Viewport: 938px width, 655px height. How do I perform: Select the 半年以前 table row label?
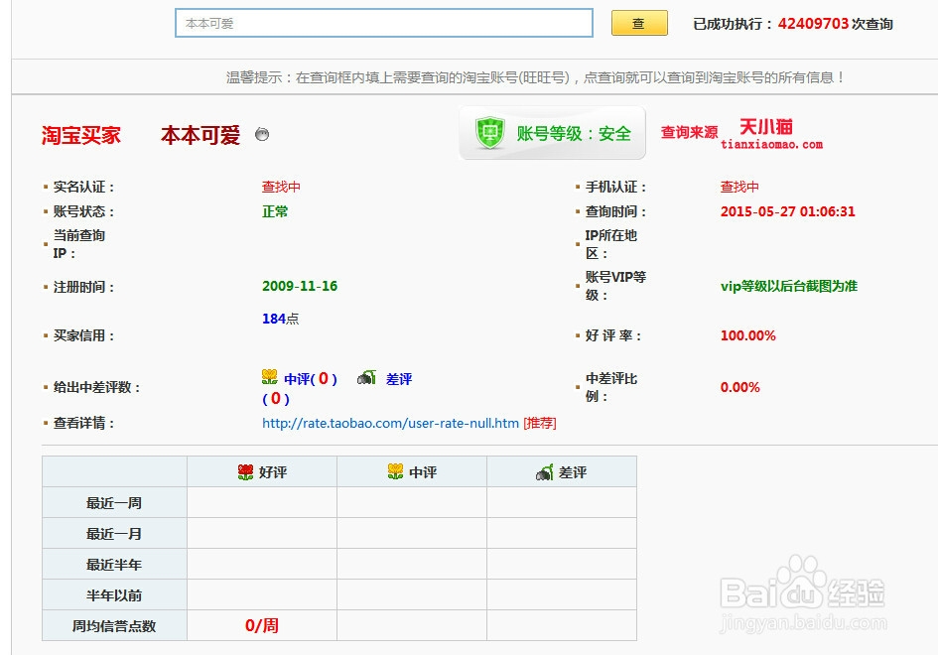pos(114,595)
